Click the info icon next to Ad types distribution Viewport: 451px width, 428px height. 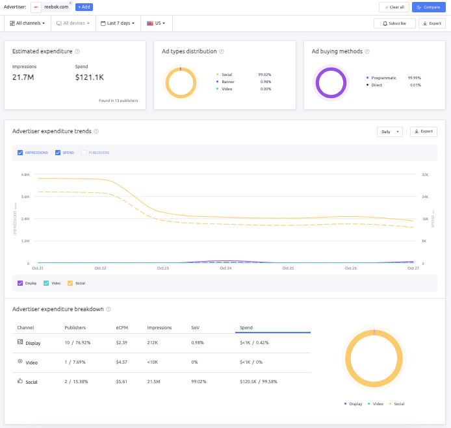(222, 51)
